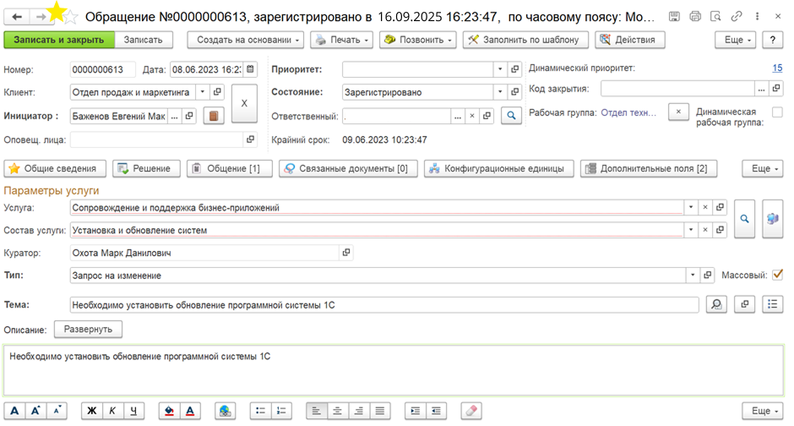Viewport: 794px width, 426px height.
Task: Click the Записать button
Action: coord(144,40)
